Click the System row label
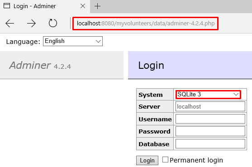Image resolution: width=252 pixels, height=167 pixels. click(x=151, y=95)
